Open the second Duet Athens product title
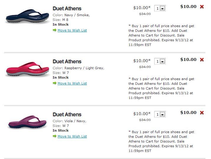The image size is (211, 159). (x=67, y=62)
